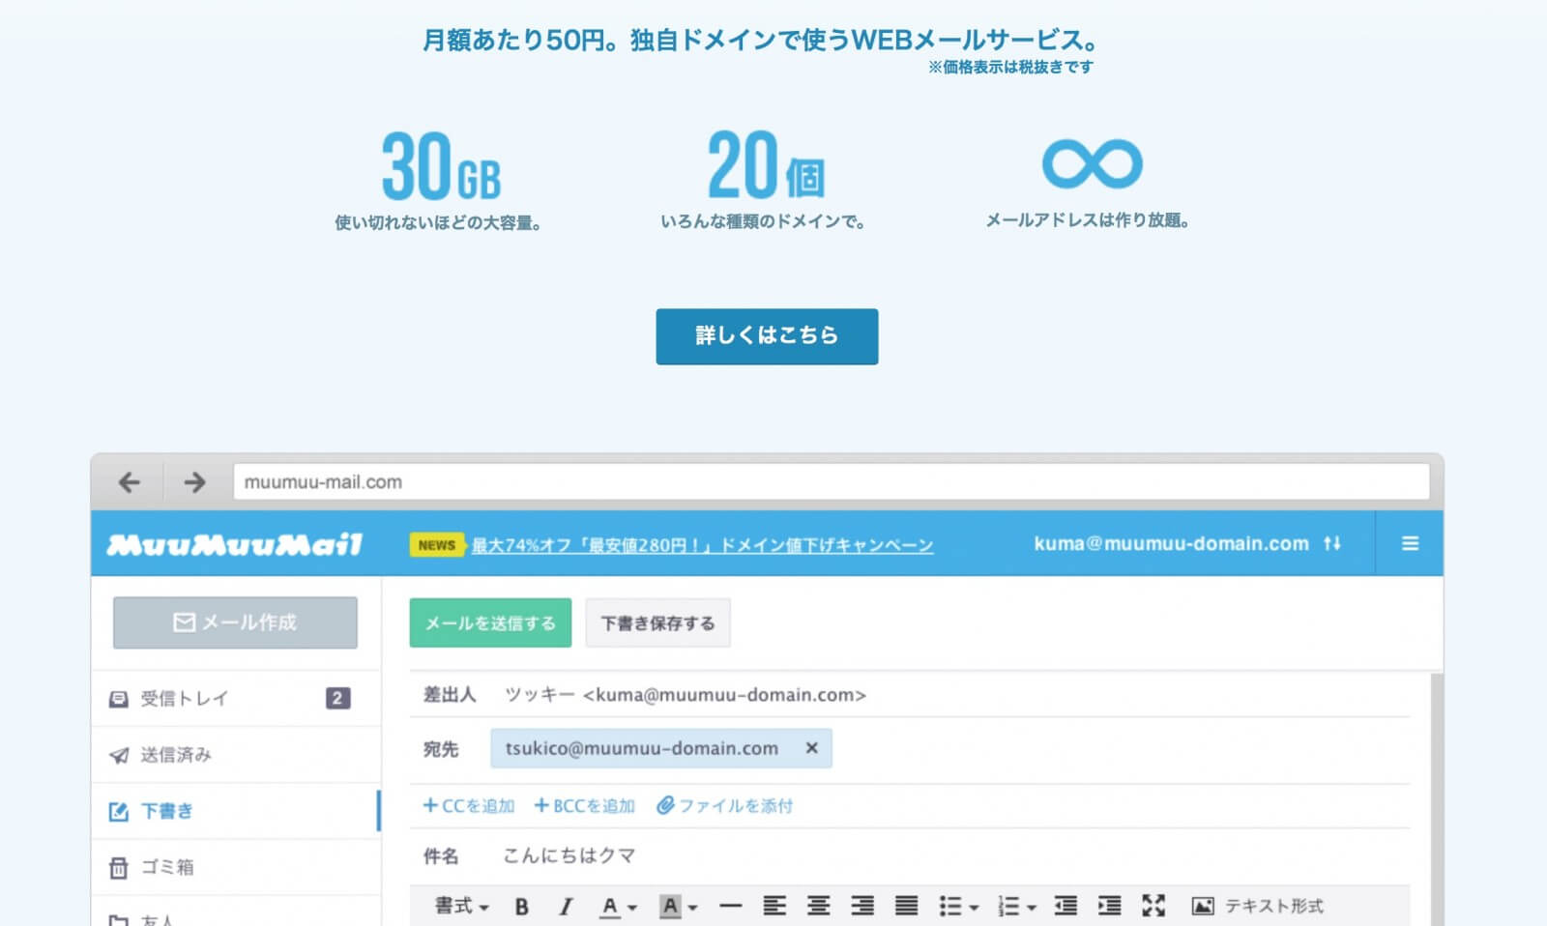Click the 件名 subject field こんにちはクマ
Image resolution: width=1547 pixels, height=926 pixels.
(x=909, y=856)
